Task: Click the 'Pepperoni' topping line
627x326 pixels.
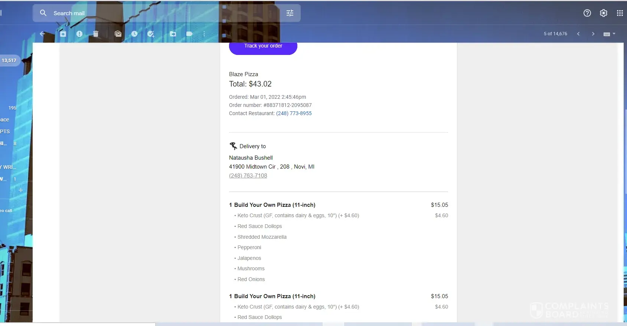Action: coord(249,247)
